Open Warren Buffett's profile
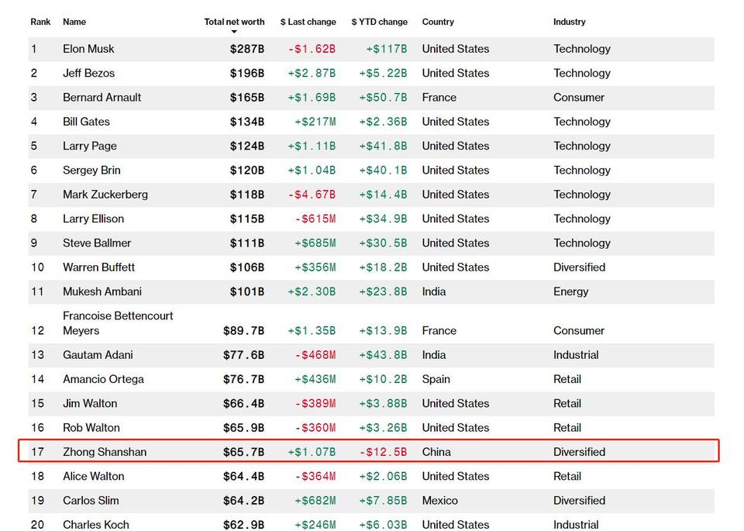 point(98,267)
